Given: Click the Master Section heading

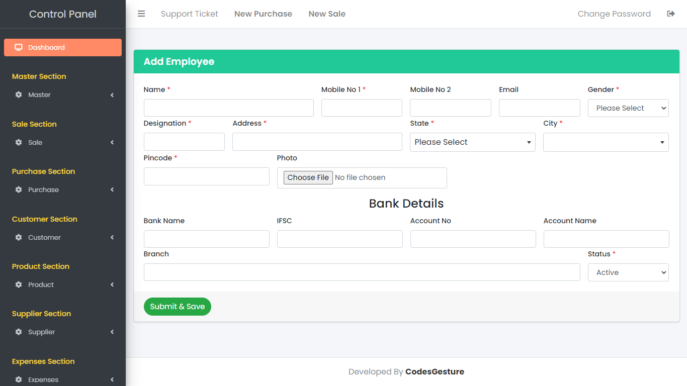Looking at the screenshot, I should [x=39, y=76].
